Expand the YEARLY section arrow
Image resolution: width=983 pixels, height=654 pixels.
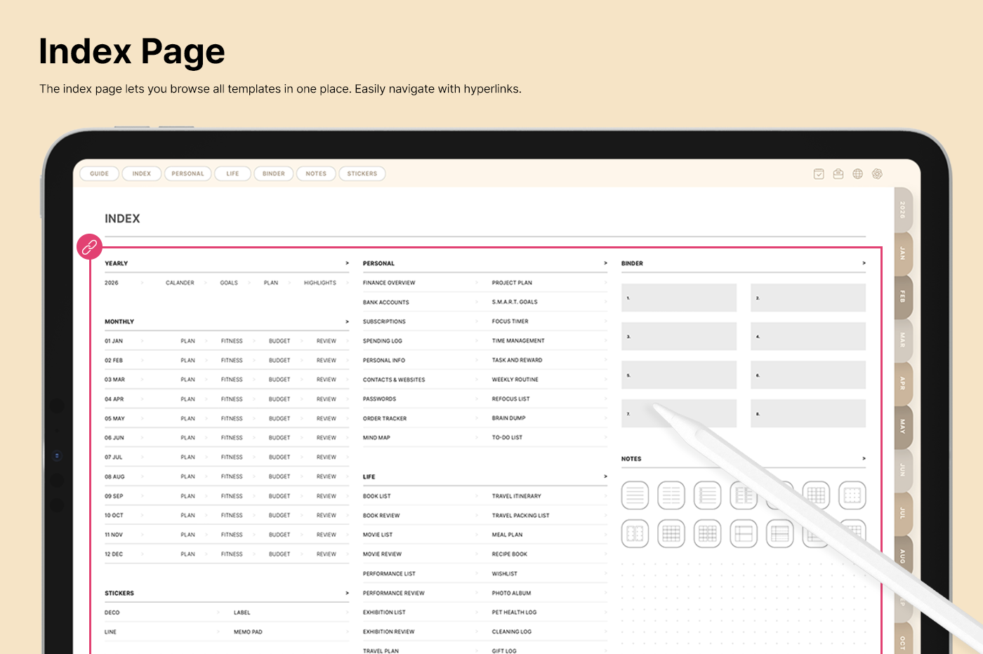(347, 263)
